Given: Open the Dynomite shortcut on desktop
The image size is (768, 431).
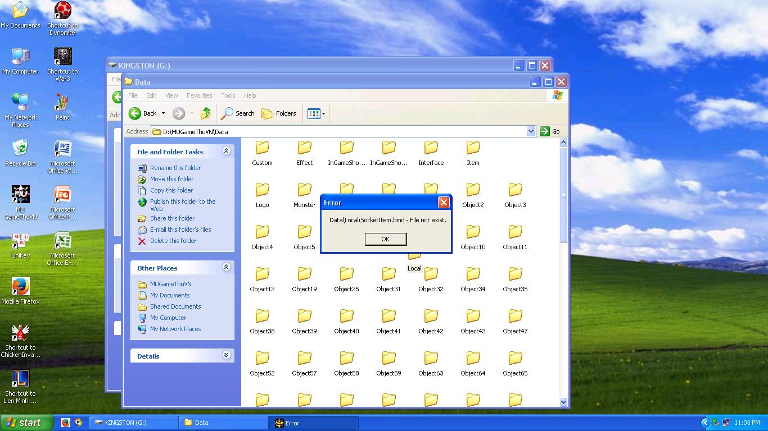Looking at the screenshot, I should pyautogui.click(x=62, y=19).
